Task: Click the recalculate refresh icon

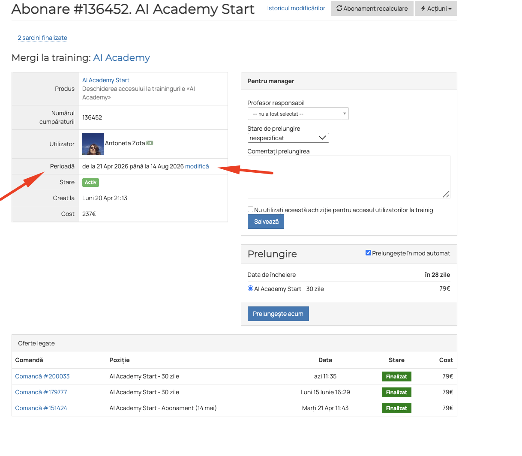Action: (x=339, y=9)
